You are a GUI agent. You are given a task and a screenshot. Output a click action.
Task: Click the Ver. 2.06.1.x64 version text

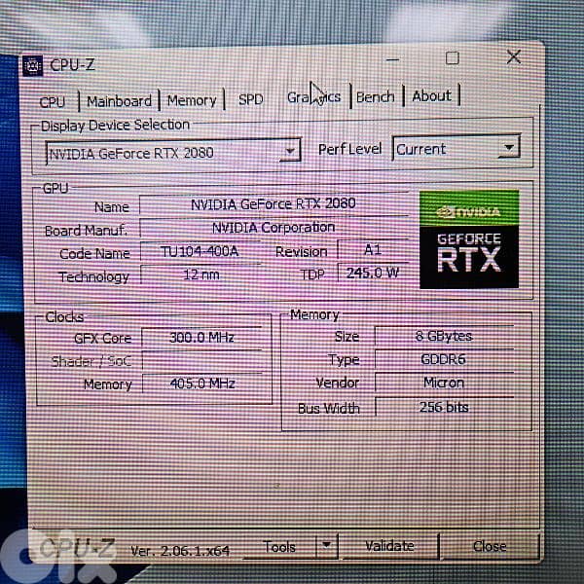pos(180,551)
